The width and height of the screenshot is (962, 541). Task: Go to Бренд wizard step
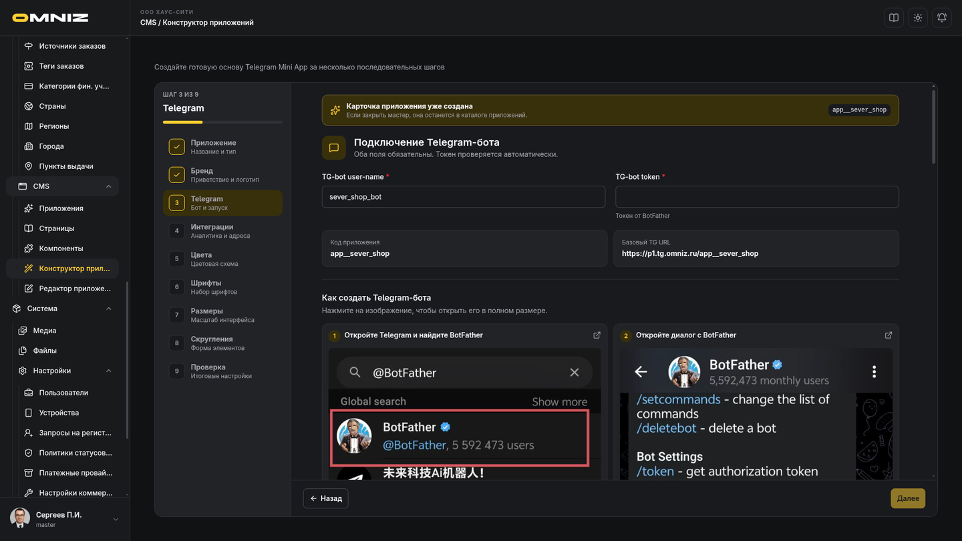coord(222,175)
